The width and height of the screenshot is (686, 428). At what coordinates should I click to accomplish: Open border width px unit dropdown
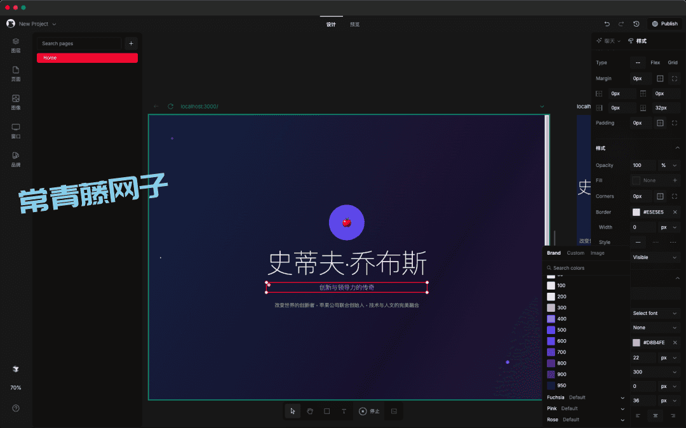pos(669,227)
